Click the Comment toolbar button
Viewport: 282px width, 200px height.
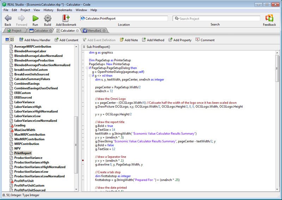pyautogui.click(x=205, y=40)
